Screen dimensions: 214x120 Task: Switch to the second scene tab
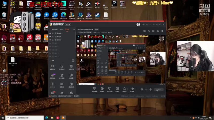pyautogui.click(x=61, y=29)
